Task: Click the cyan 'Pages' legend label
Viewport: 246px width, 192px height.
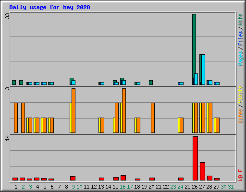Action: [240, 59]
